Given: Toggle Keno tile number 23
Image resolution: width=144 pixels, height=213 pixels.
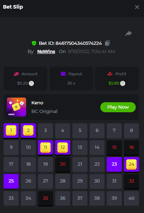Looking at the screenshot, I should pyautogui.click(x=114, y=164).
